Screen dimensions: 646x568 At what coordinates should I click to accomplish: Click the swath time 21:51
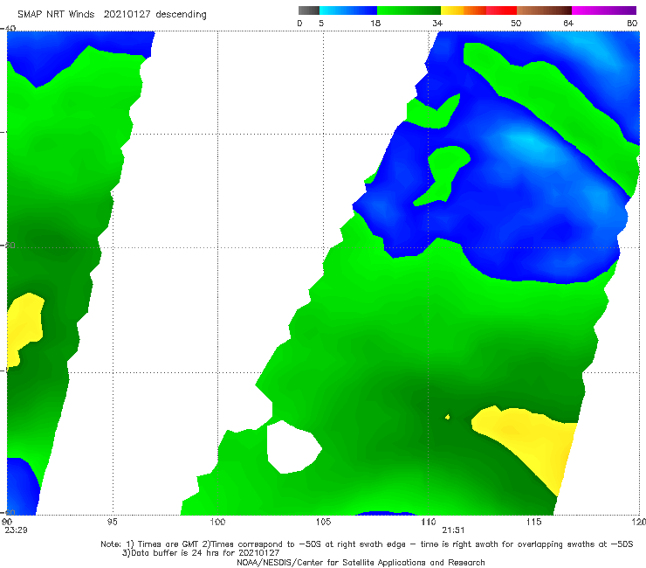pyautogui.click(x=454, y=530)
